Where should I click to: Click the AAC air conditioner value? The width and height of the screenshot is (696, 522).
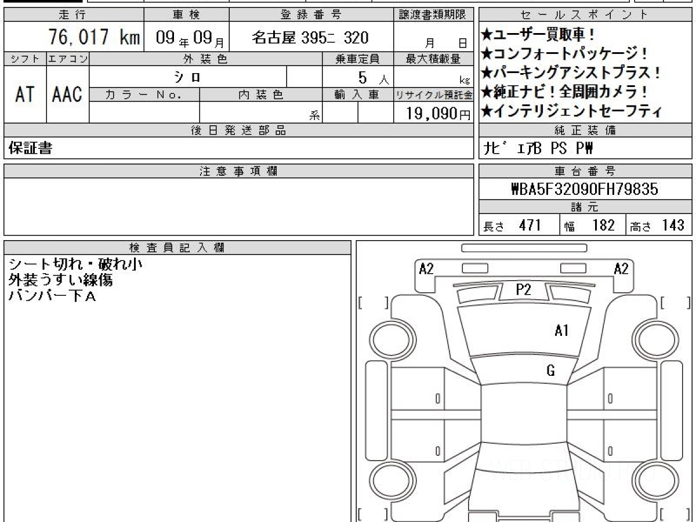point(67,95)
